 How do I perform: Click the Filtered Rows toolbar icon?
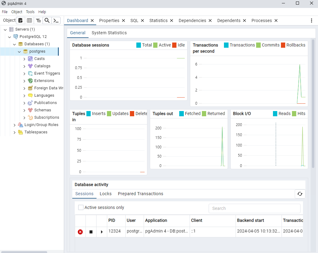pos(38,20)
